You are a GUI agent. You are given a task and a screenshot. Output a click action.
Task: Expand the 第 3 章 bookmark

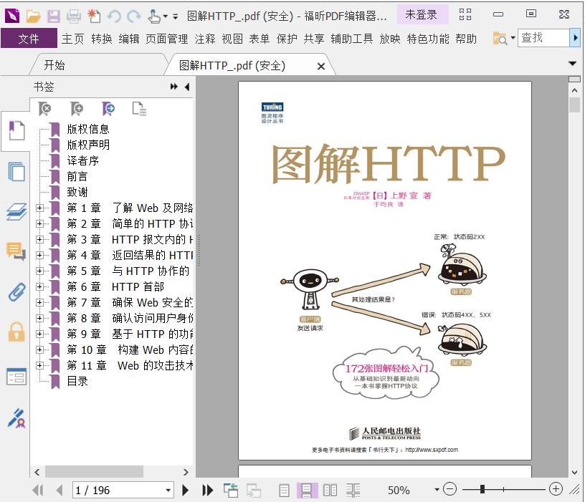39,239
